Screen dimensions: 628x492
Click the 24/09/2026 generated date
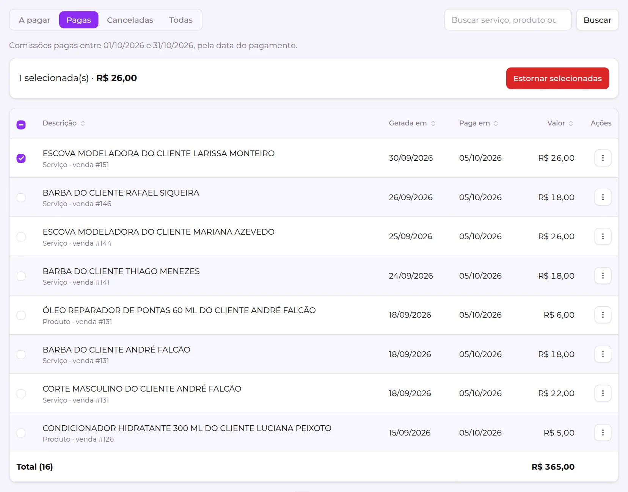point(411,276)
